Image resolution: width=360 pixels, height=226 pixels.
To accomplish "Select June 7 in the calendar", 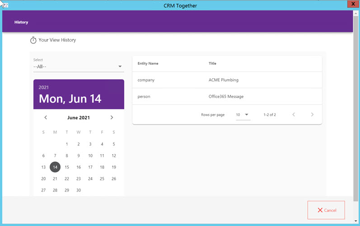I will (55, 155).
